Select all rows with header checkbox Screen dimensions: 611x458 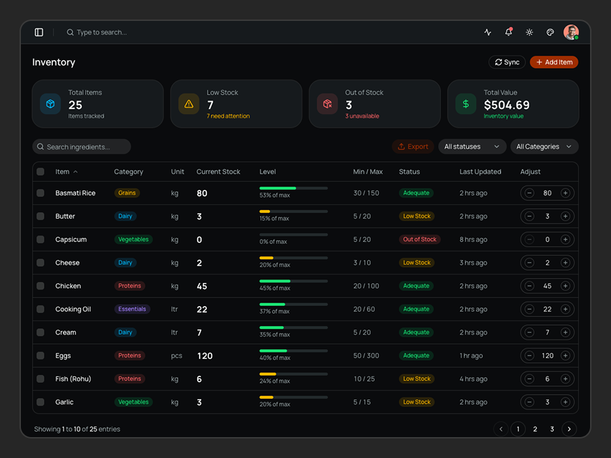(x=40, y=172)
